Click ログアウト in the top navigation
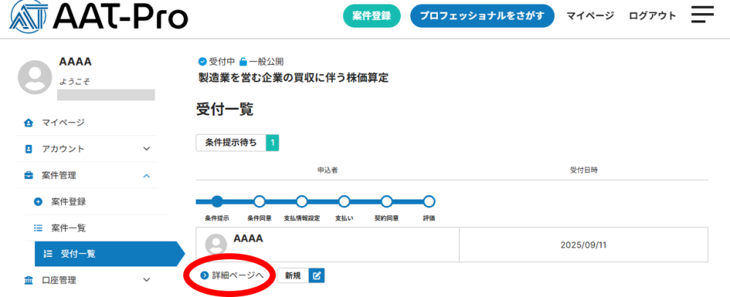This screenshot has height=297, width=730. tap(652, 16)
